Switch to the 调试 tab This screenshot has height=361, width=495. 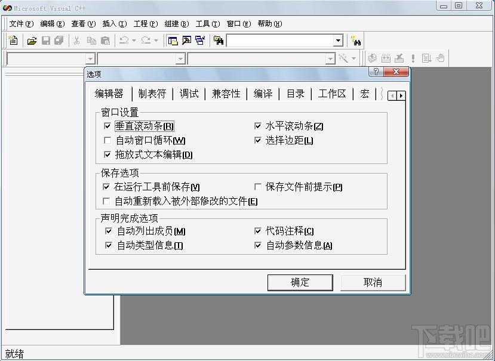click(189, 94)
